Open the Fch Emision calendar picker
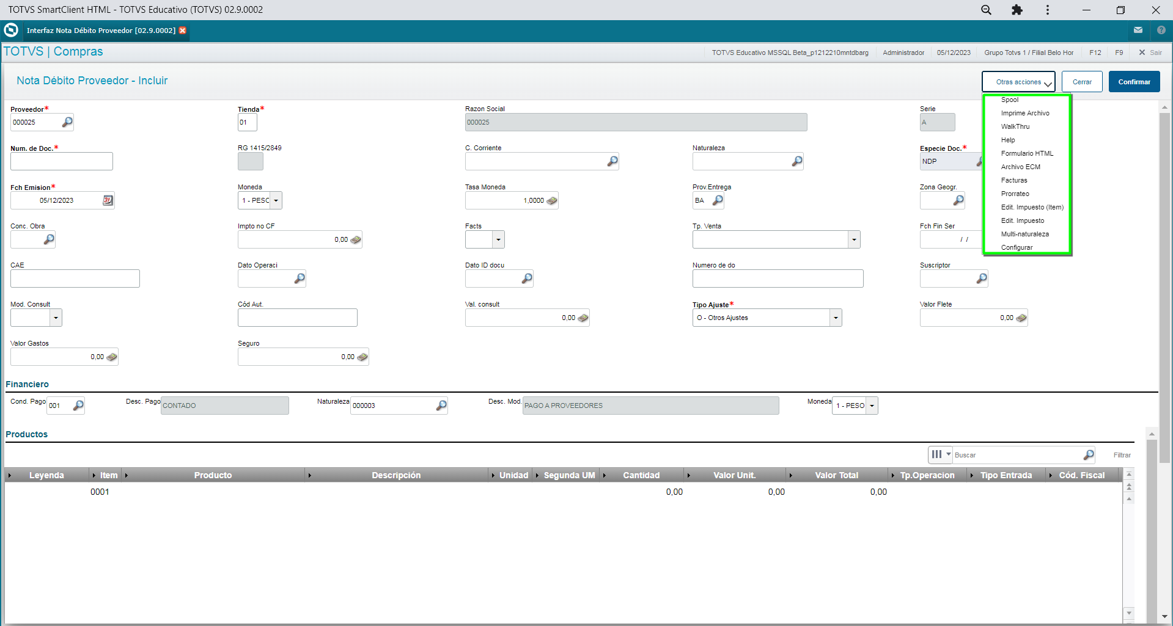 click(108, 200)
